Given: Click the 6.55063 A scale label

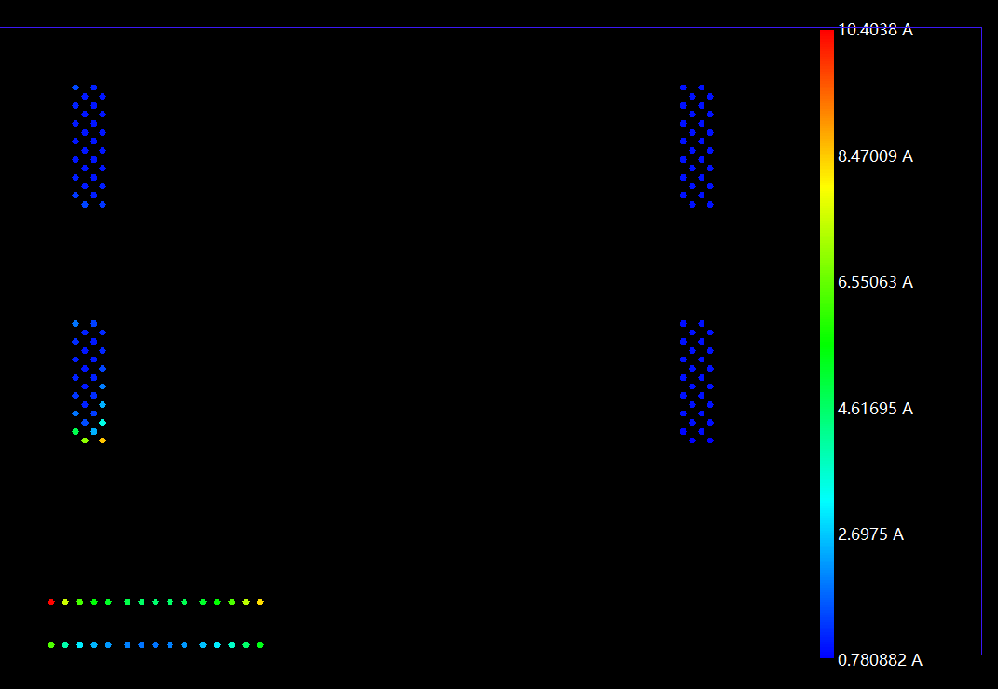Looking at the screenshot, I should point(874,282).
